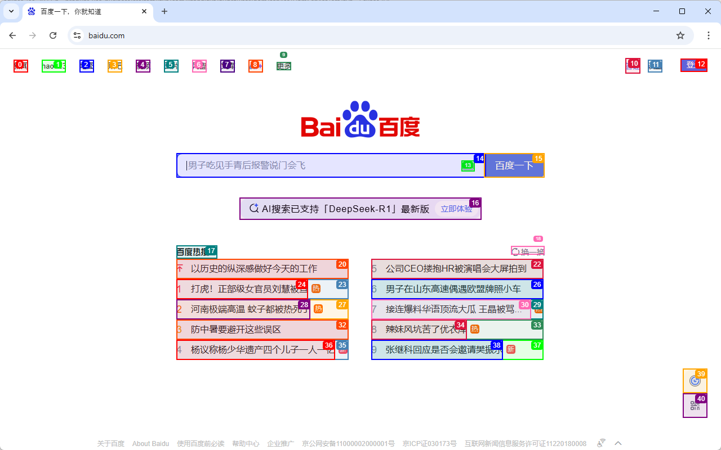Open accessibility options via the 无障碍 icon
The width and height of the screenshot is (721, 450).
600,443
